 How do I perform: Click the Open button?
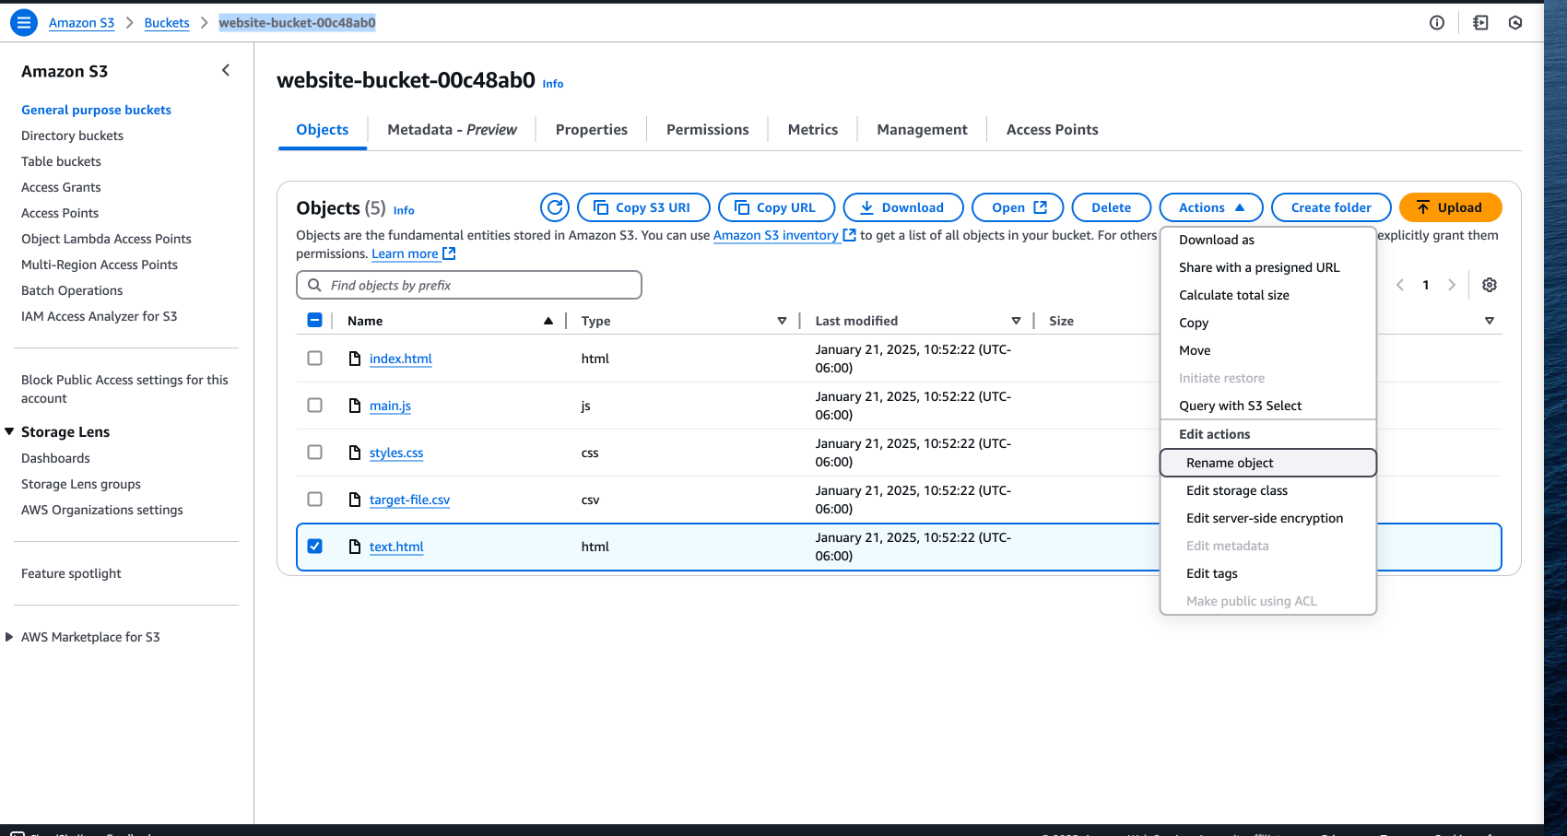[x=1018, y=207]
